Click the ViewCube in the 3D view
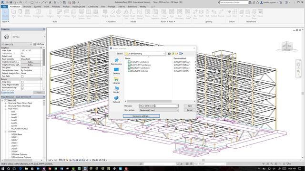 point(287,46)
